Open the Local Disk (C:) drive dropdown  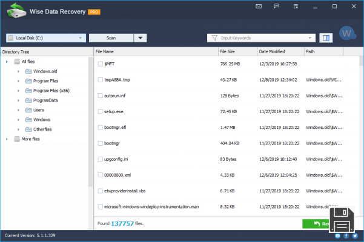(46, 38)
